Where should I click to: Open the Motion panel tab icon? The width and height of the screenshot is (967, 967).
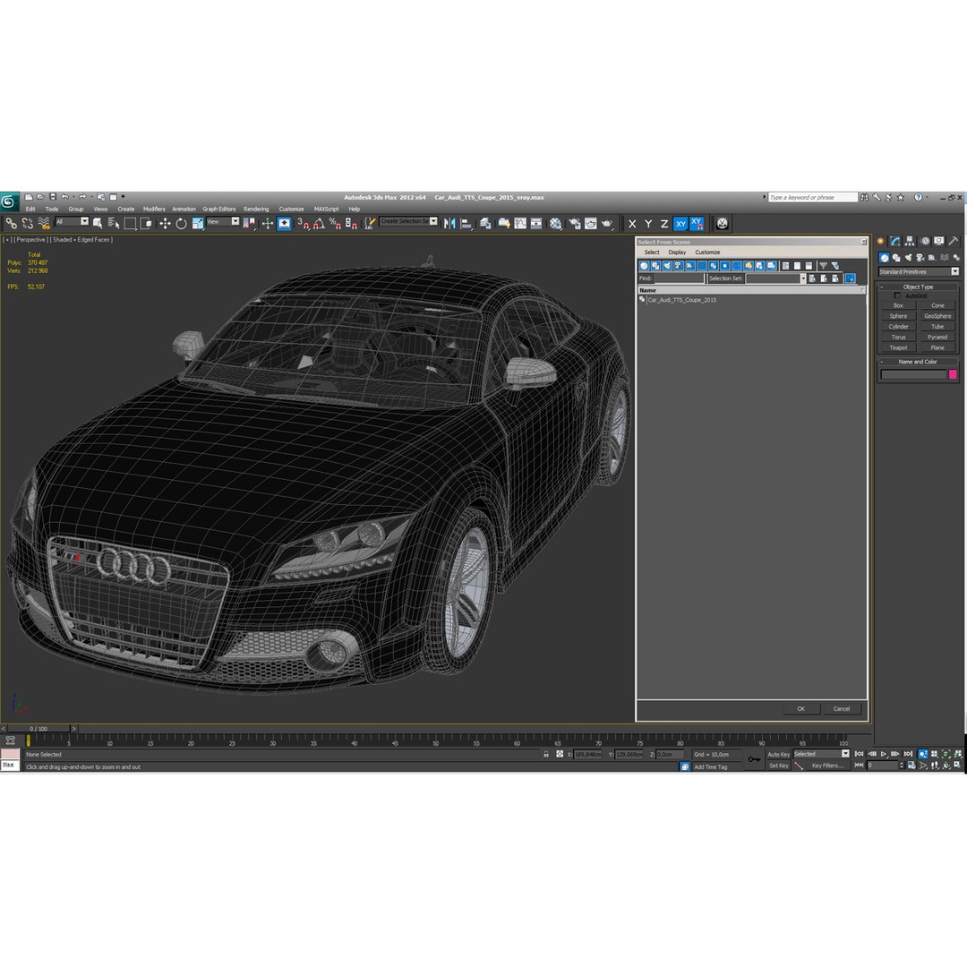tap(925, 241)
